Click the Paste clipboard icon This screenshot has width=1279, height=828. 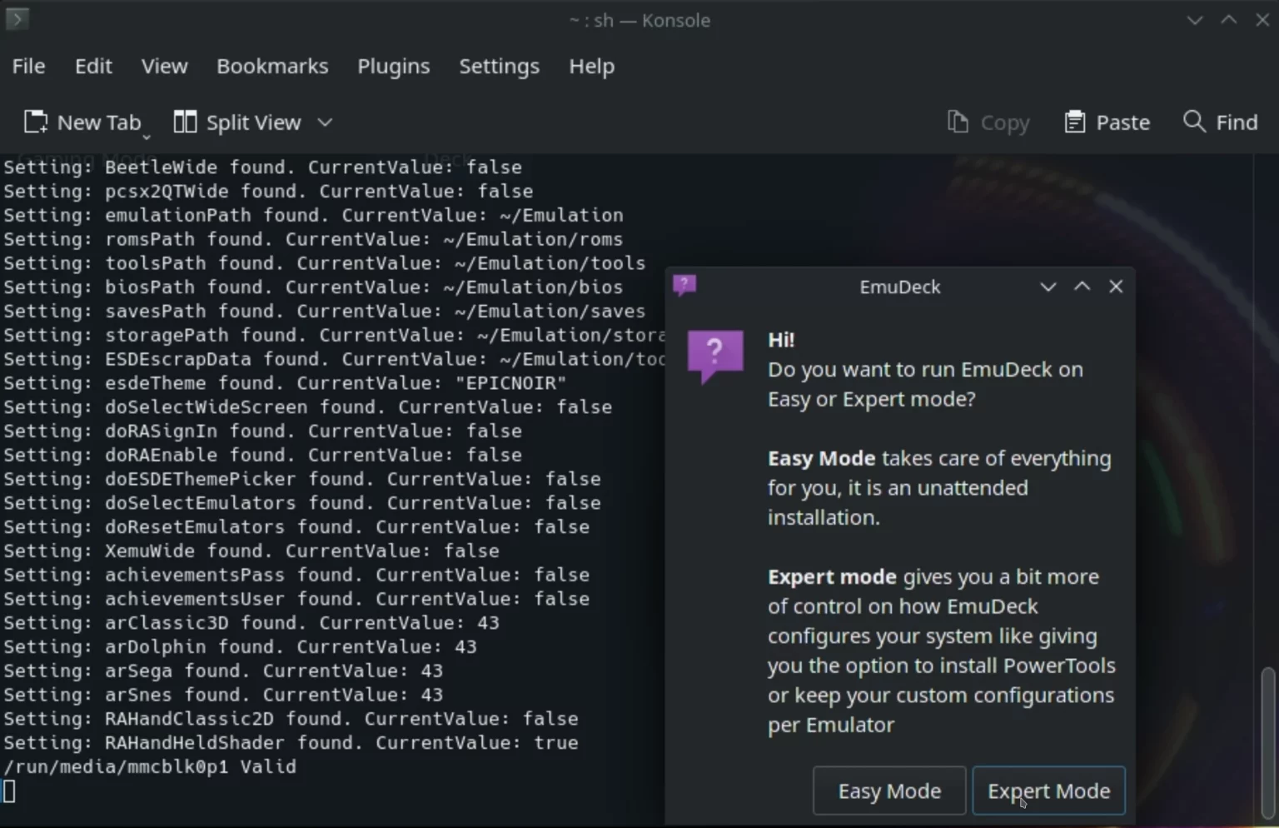click(x=1075, y=122)
